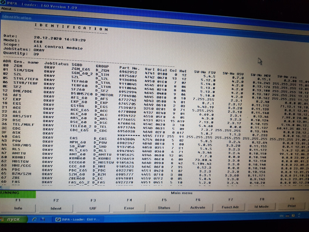Select the ZGM_E65 SGBD entry

pos(81,69)
